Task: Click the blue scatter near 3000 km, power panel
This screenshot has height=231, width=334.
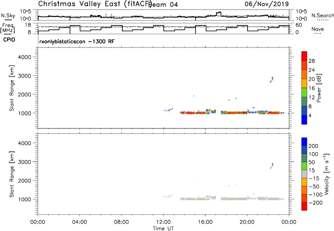Action: coord(272,80)
